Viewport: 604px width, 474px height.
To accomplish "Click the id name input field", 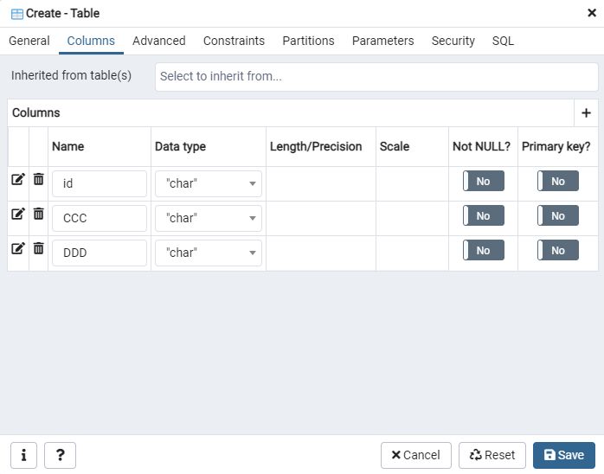I will pyautogui.click(x=100, y=183).
